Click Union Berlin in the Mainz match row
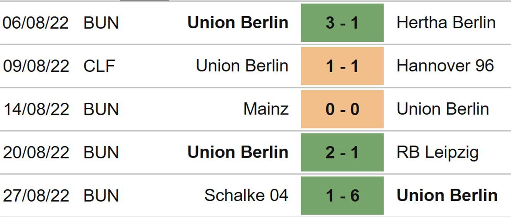The width and height of the screenshot is (511, 217). click(x=443, y=109)
